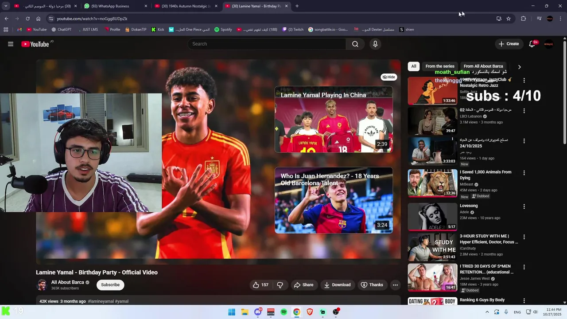Share the video via Share button
This screenshot has width=567, height=319.
coord(303,285)
